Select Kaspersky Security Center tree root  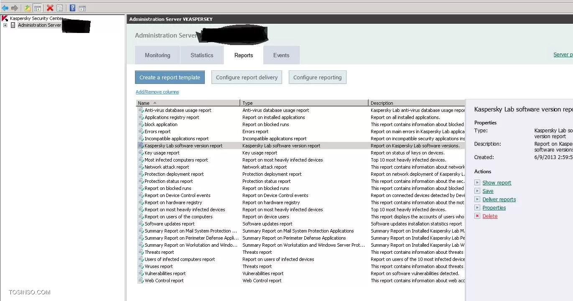(x=36, y=18)
